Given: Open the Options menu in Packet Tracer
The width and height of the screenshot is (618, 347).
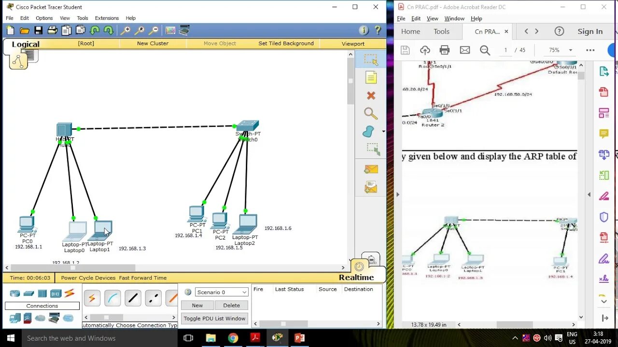Looking at the screenshot, I should [x=44, y=18].
